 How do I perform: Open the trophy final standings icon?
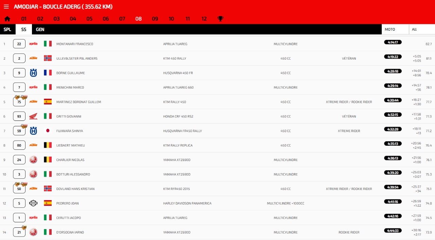pyautogui.click(x=220, y=19)
